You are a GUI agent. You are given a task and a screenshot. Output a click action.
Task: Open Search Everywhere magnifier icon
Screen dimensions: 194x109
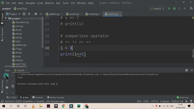191,8
